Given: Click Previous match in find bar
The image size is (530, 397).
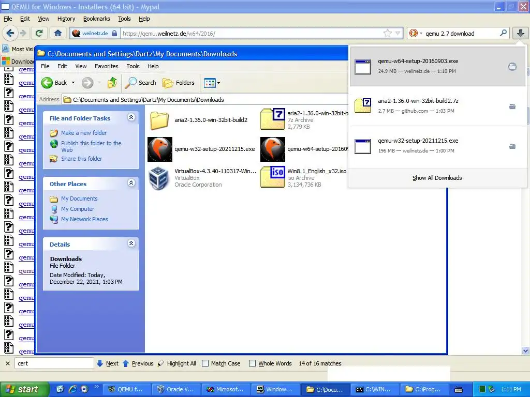Looking at the screenshot, I should pyautogui.click(x=138, y=363).
